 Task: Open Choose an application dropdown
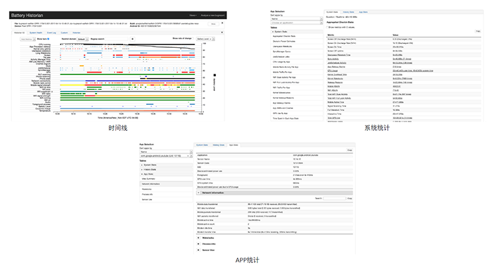coord(296,23)
